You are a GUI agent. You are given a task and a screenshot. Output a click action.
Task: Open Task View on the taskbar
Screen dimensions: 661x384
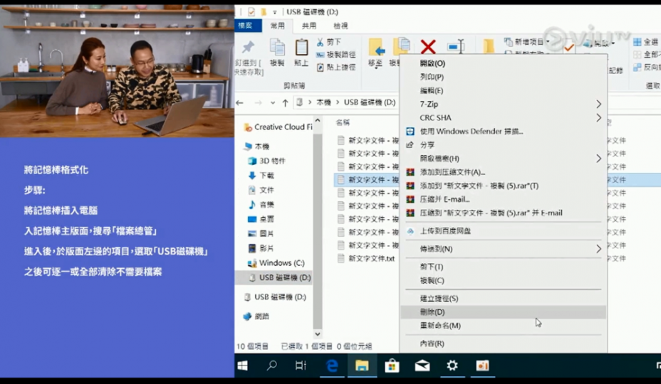coord(301,366)
